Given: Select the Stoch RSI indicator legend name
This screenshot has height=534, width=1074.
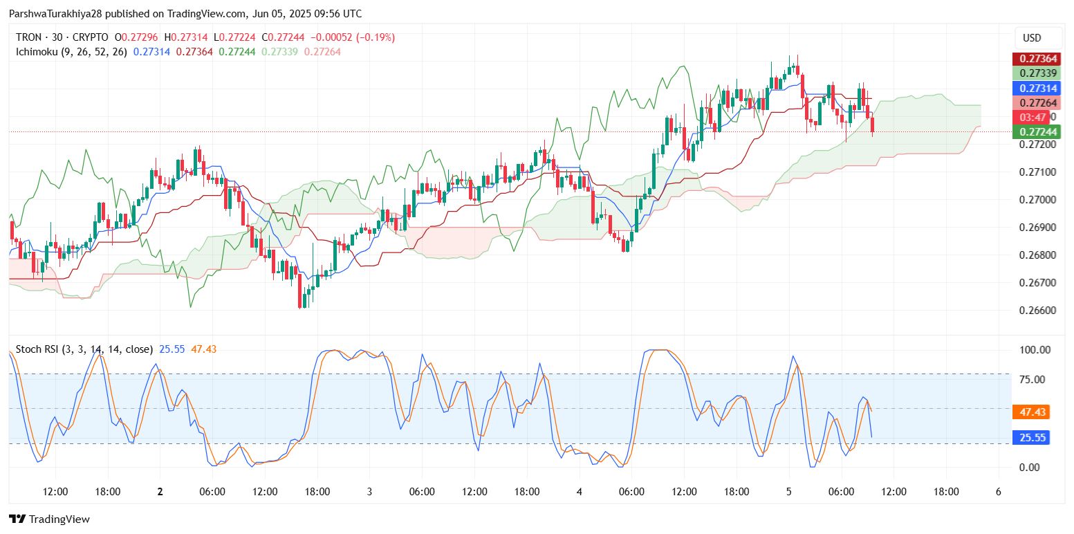Looking at the screenshot, I should [x=84, y=349].
